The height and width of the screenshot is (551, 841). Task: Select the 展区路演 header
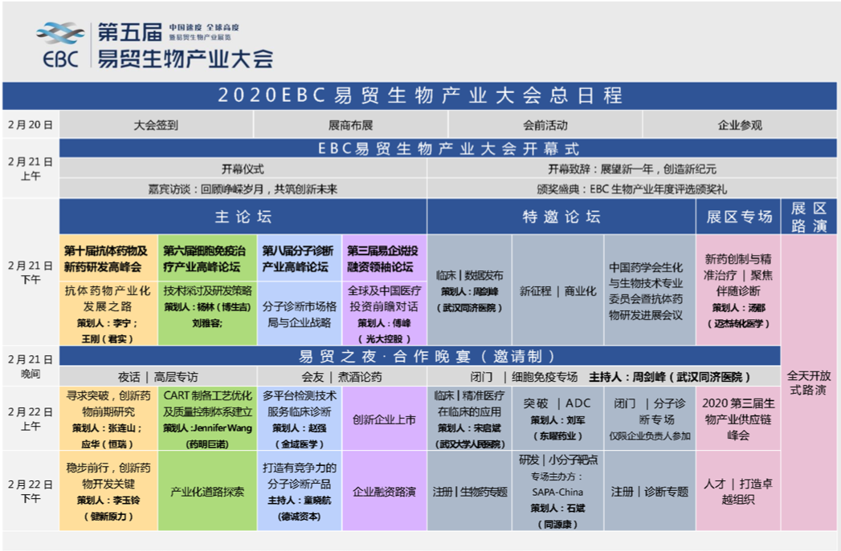[809, 217]
